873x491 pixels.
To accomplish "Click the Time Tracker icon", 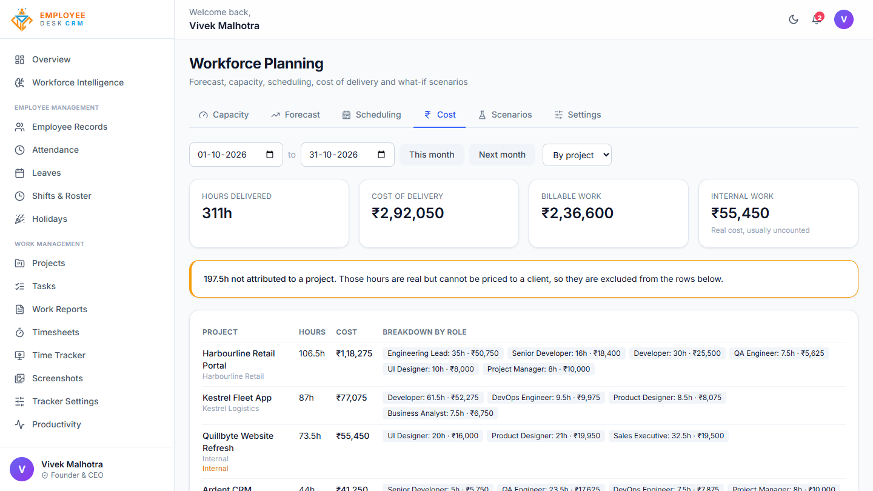I will point(20,355).
